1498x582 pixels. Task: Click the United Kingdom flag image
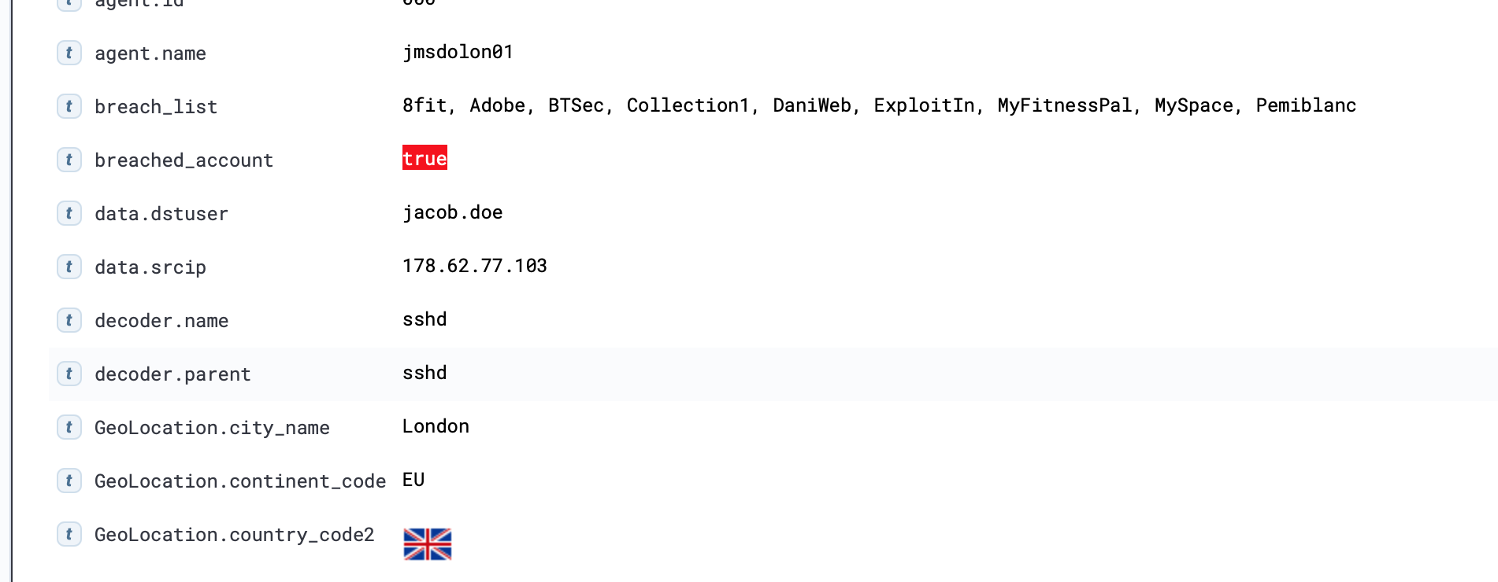[x=427, y=543]
